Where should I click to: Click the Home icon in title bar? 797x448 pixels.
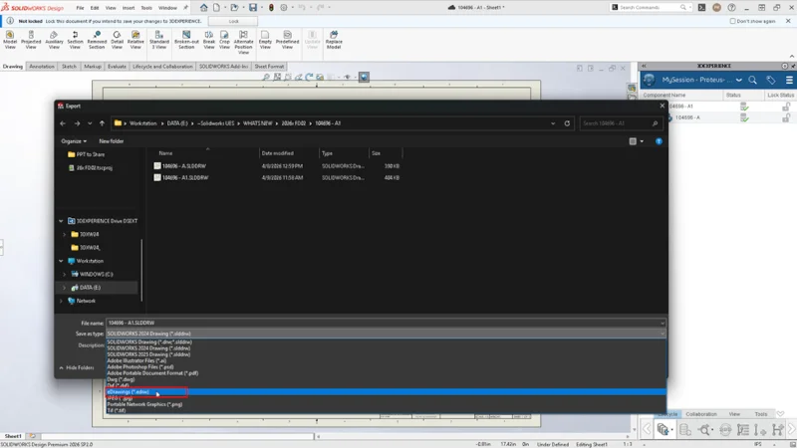point(203,7)
